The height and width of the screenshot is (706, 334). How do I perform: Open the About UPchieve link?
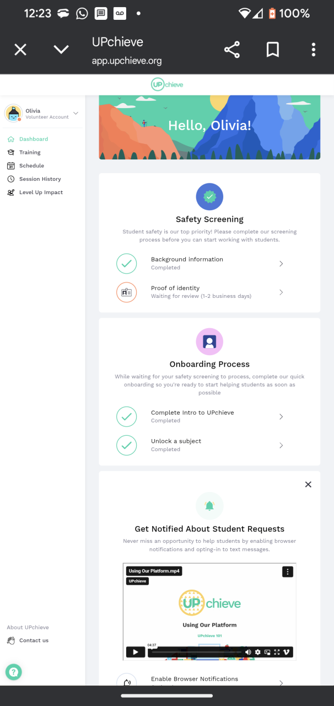tap(28, 627)
